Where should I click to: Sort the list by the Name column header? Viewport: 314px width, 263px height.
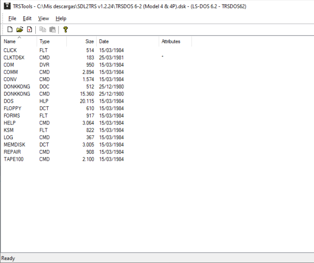(x=19, y=41)
